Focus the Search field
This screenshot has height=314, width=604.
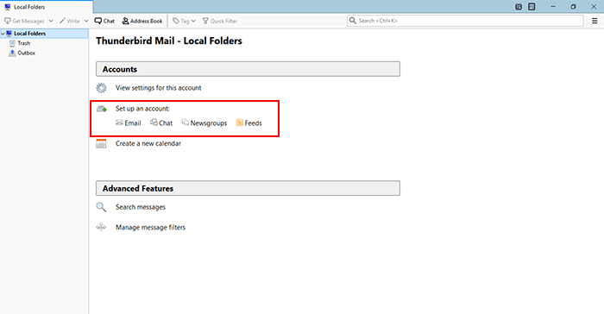click(x=465, y=21)
